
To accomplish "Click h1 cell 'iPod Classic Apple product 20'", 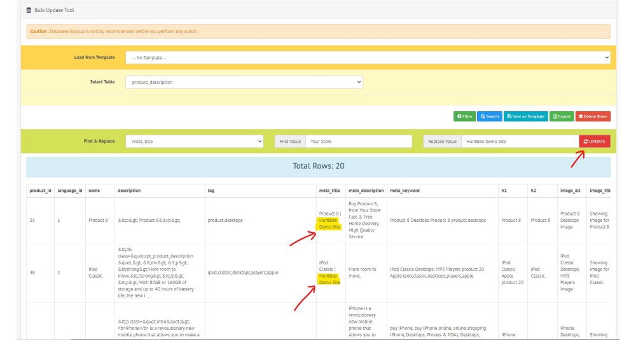I will 512,273.
